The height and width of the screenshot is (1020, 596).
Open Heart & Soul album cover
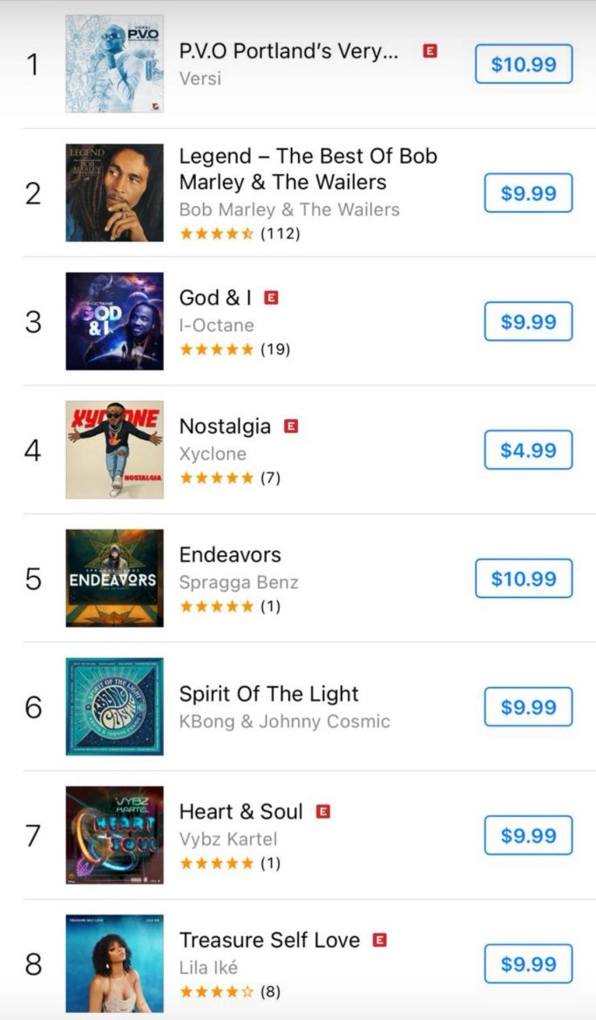click(114, 835)
